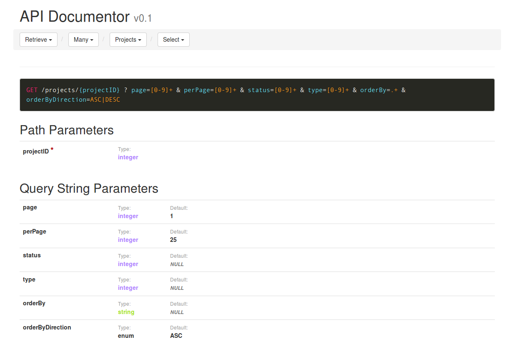The image size is (514, 352).
Task: Open the Projects dropdown menu
Action: (128, 40)
